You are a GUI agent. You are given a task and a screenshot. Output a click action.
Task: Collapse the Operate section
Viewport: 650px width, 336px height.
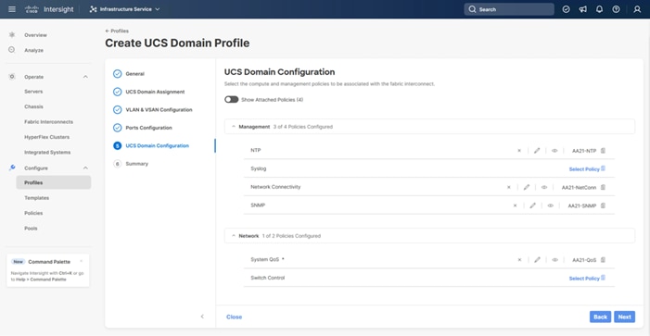(85, 77)
